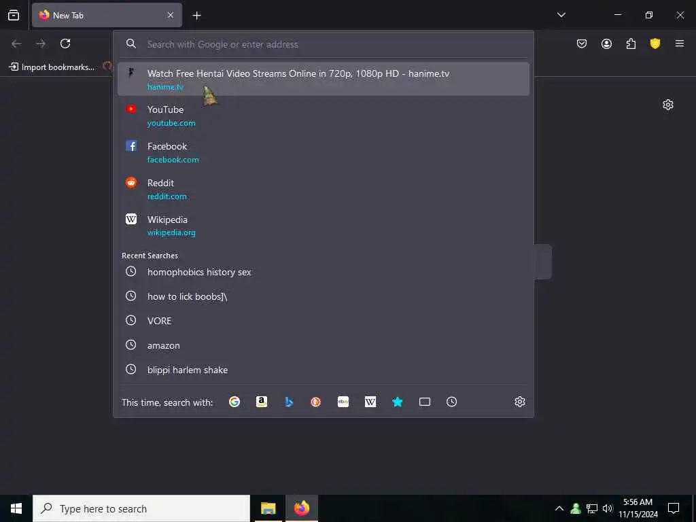Open File Explorer from the taskbar

268,508
